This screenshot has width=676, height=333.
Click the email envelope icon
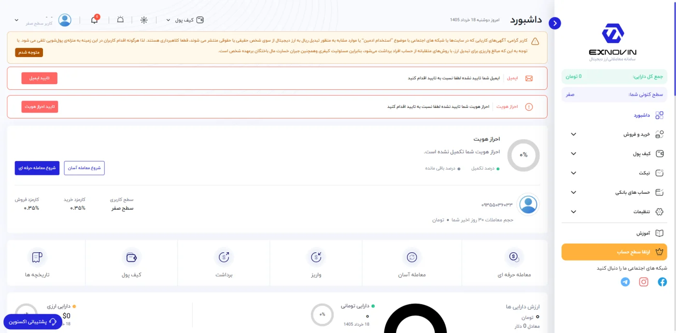(x=529, y=78)
